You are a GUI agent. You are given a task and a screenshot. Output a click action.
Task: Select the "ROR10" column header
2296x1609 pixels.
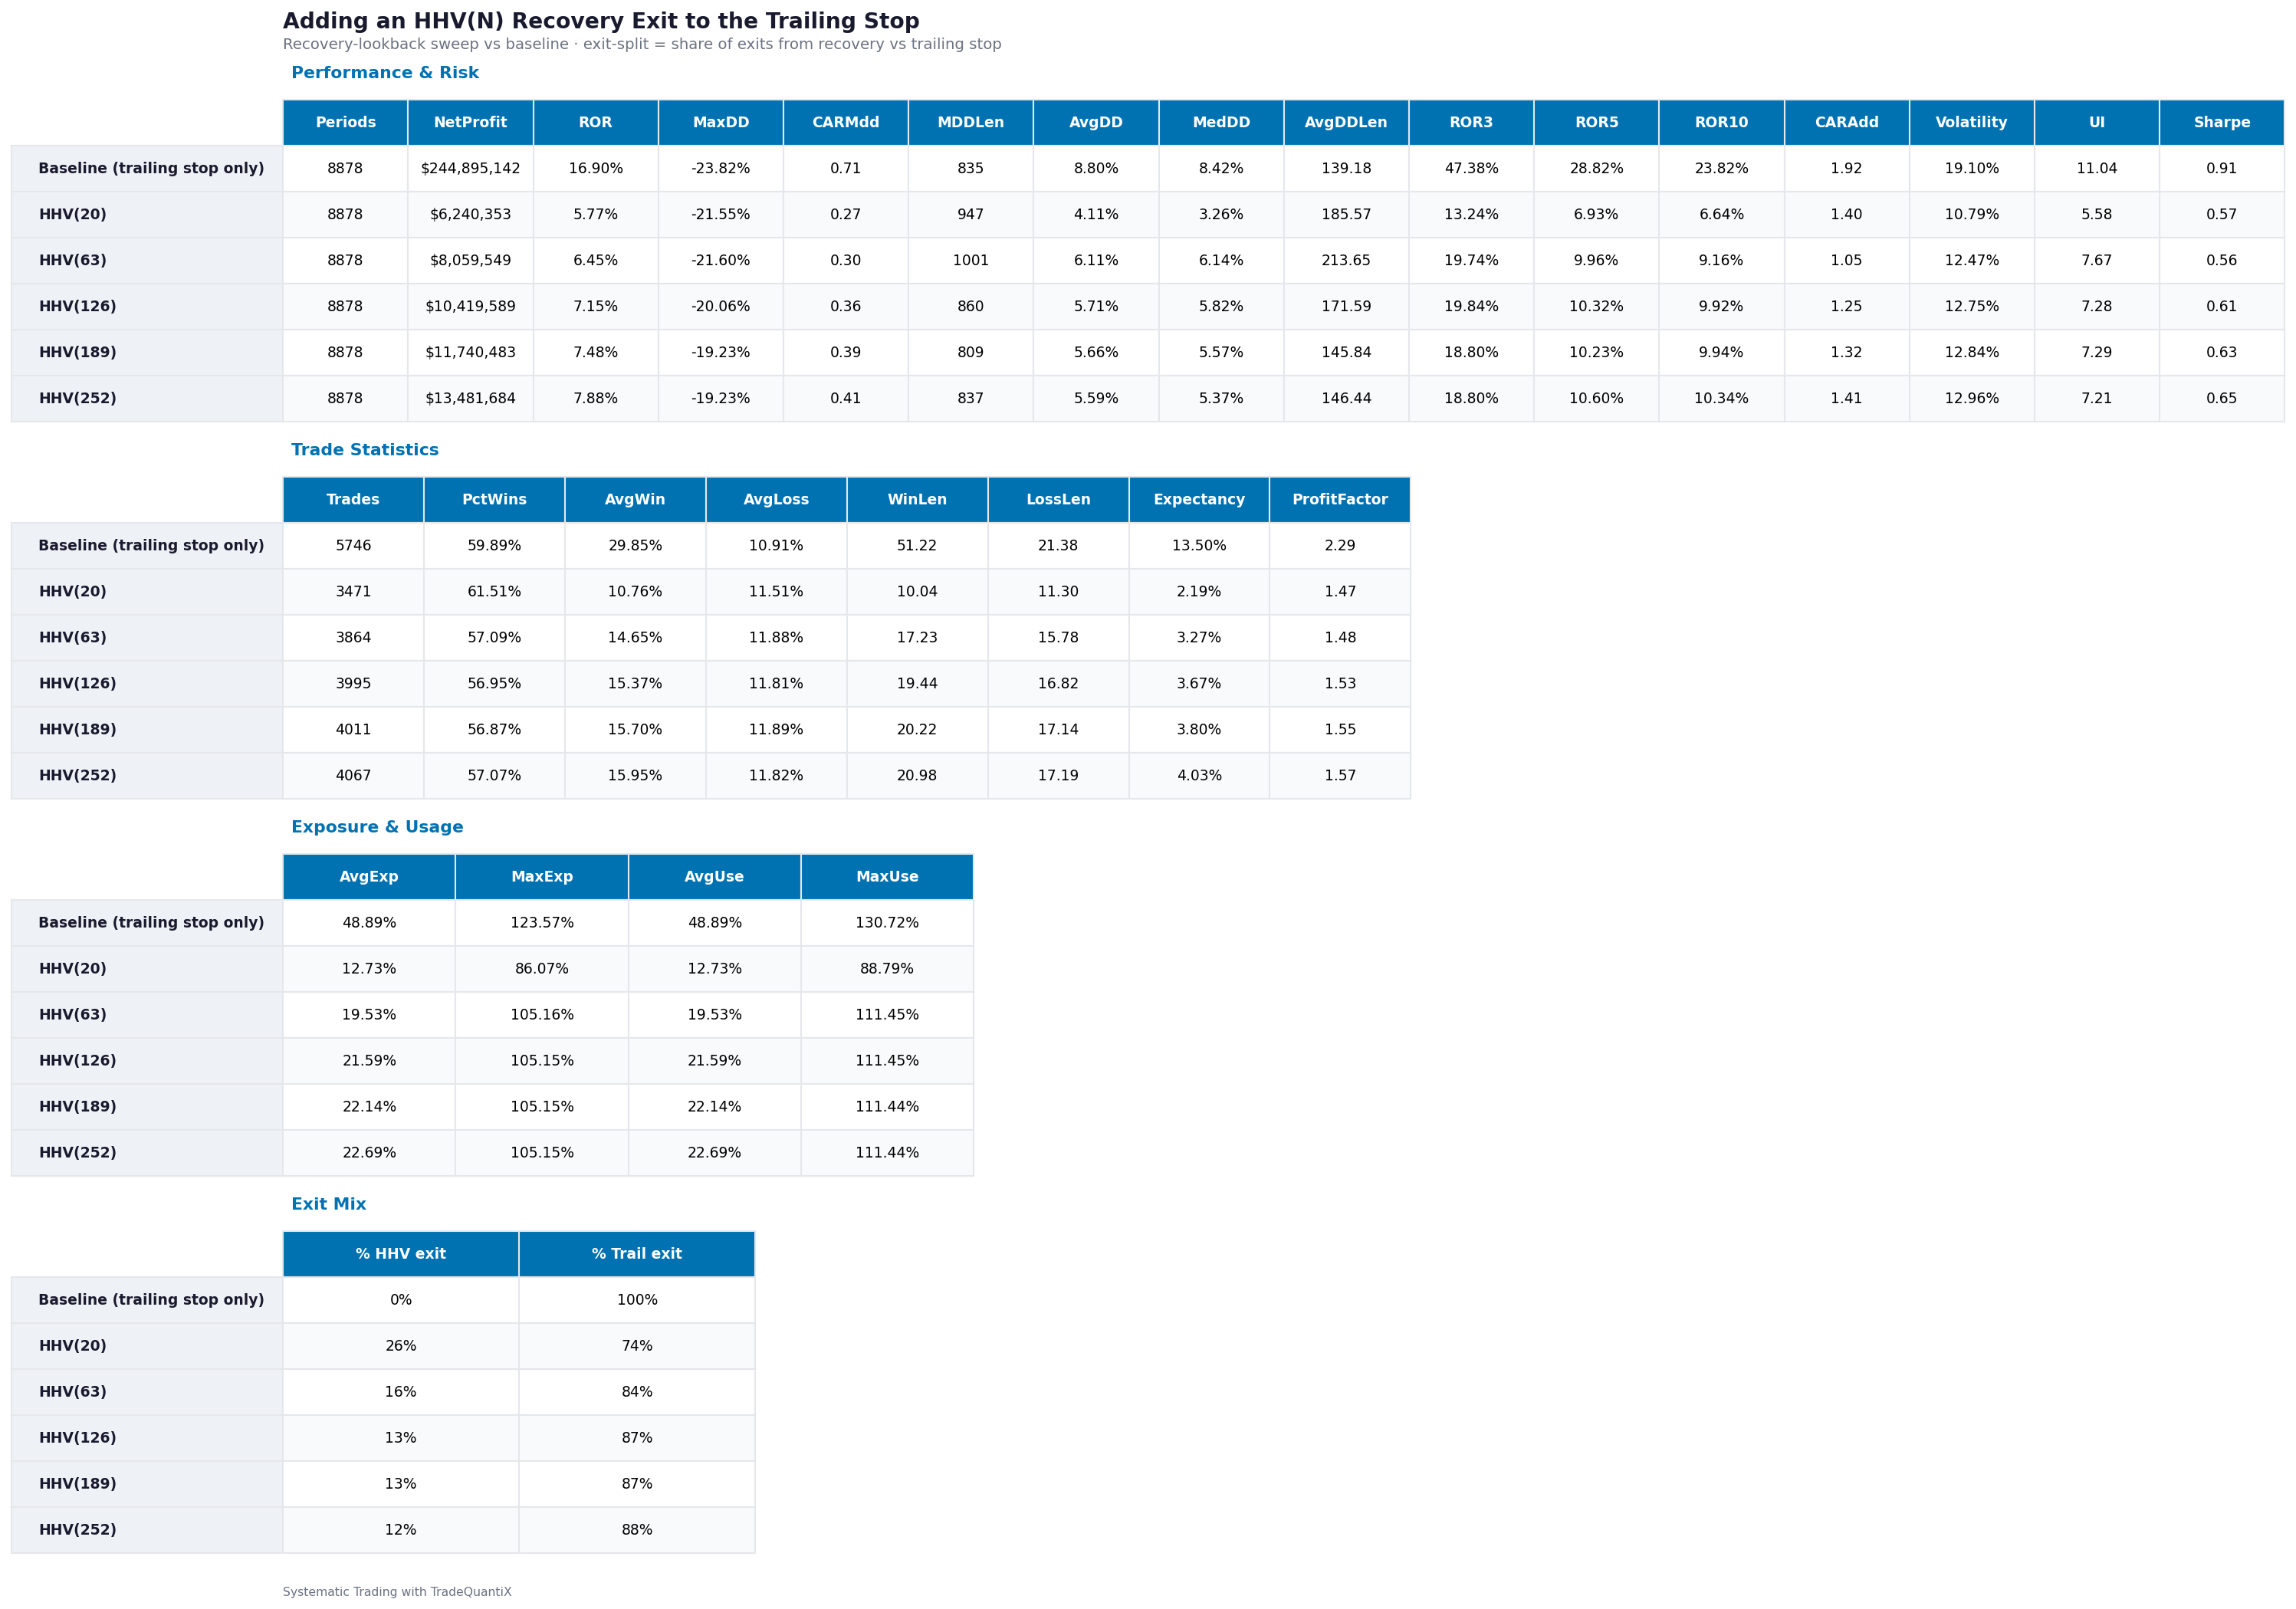pos(1722,123)
